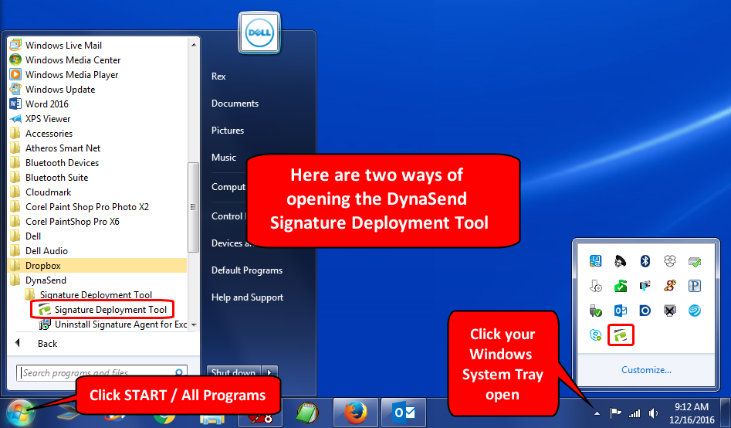The image size is (731, 428).
Task: Click the volume speaker icon
Action: (654, 413)
